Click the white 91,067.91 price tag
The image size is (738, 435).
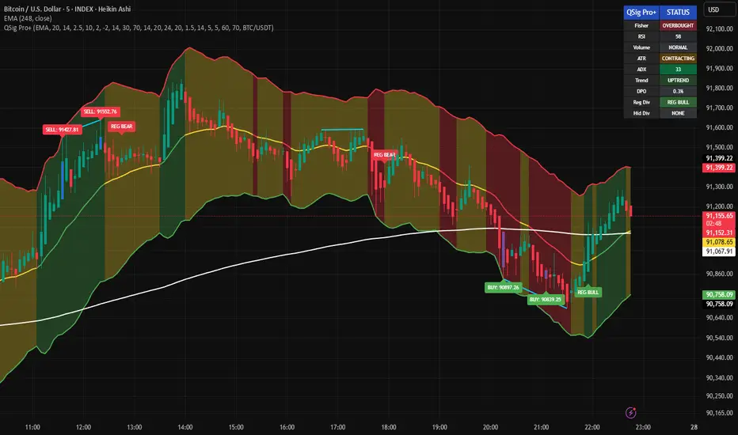(719, 252)
